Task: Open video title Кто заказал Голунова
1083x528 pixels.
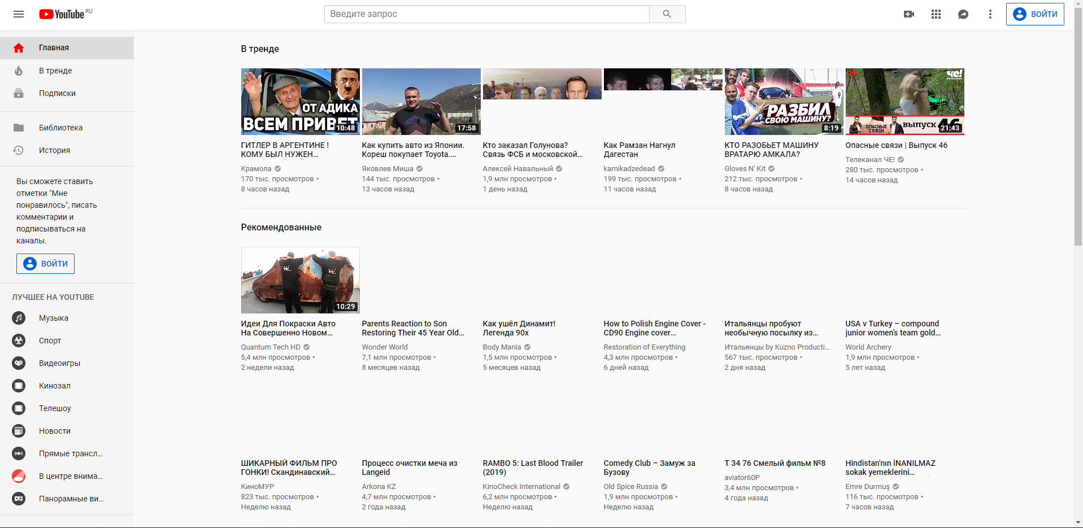Action: 532,150
